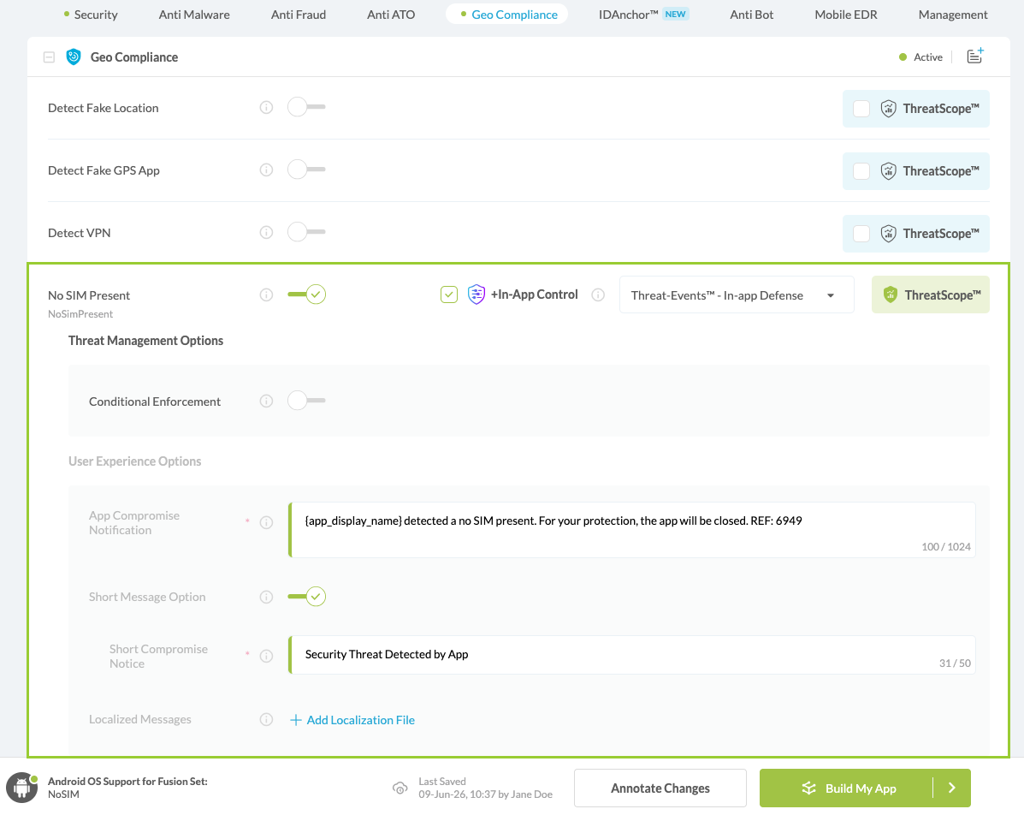Click the last saved cloud icon
The width and height of the screenshot is (1024, 815).
pos(400,788)
